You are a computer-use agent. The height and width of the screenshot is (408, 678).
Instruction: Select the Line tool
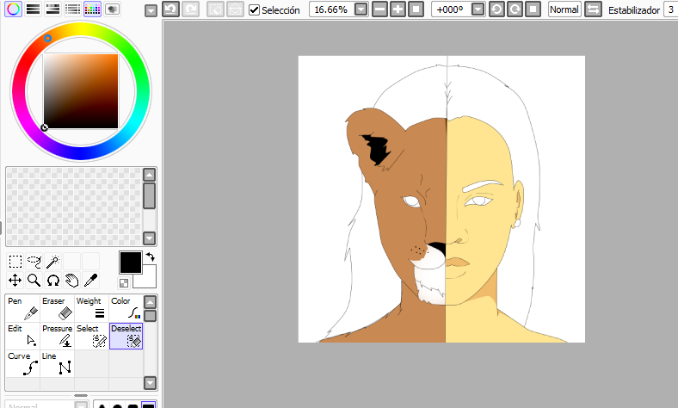pos(57,363)
